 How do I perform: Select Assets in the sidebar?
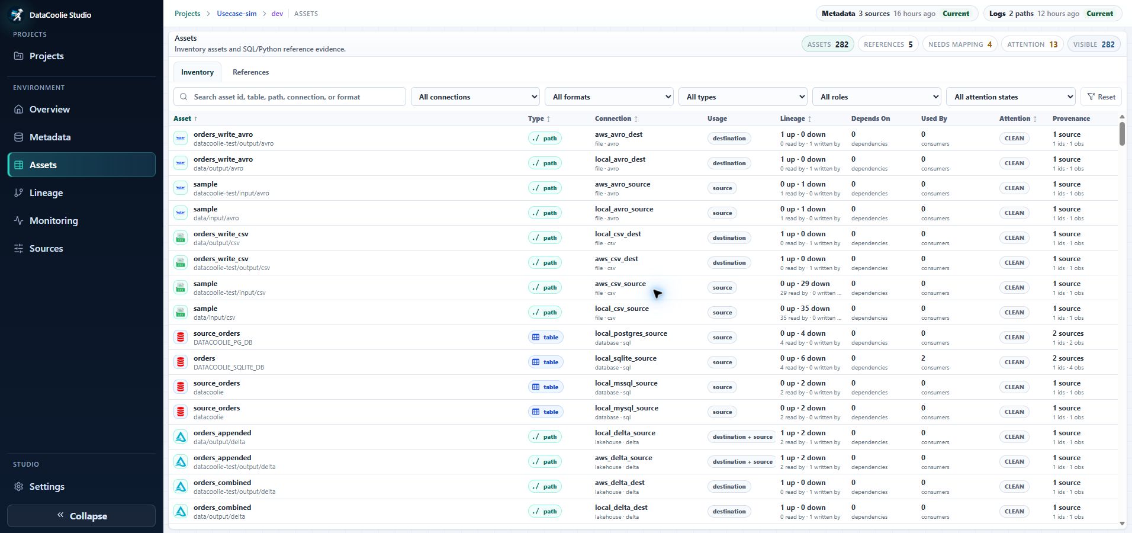81,165
